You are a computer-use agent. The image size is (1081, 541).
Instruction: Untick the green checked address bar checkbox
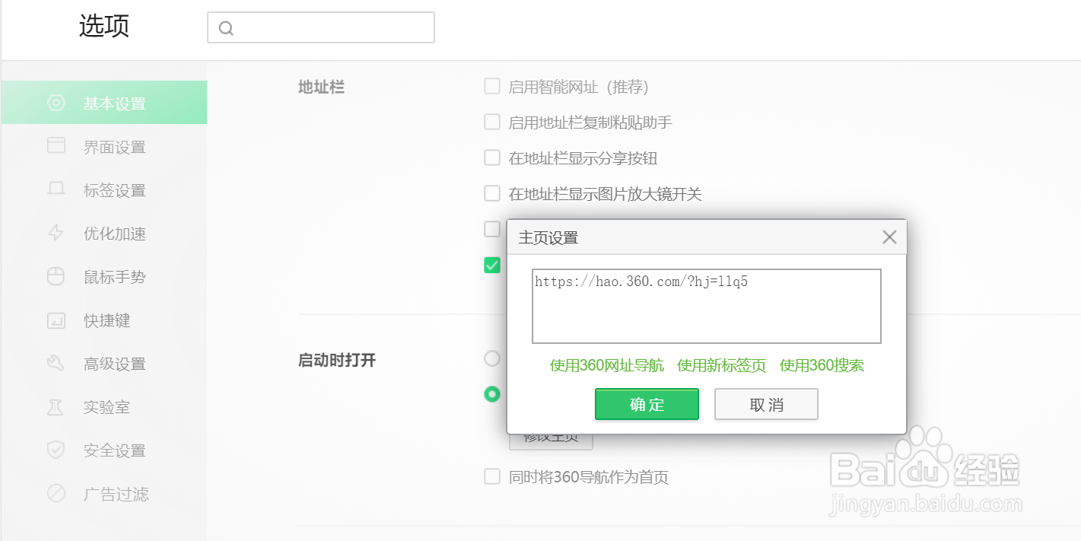coord(492,265)
